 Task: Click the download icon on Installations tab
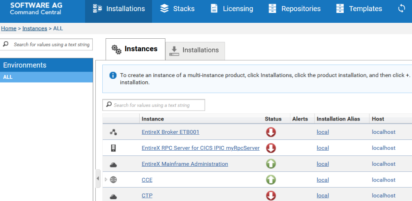click(174, 51)
